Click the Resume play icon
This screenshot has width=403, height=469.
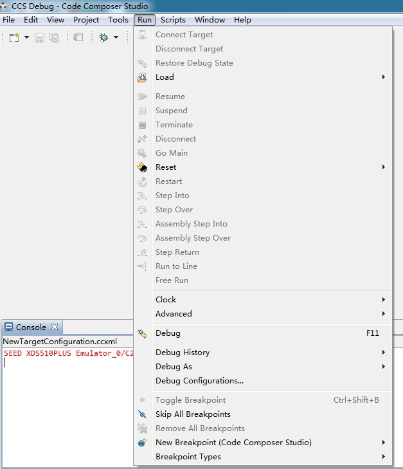[142, 97]
